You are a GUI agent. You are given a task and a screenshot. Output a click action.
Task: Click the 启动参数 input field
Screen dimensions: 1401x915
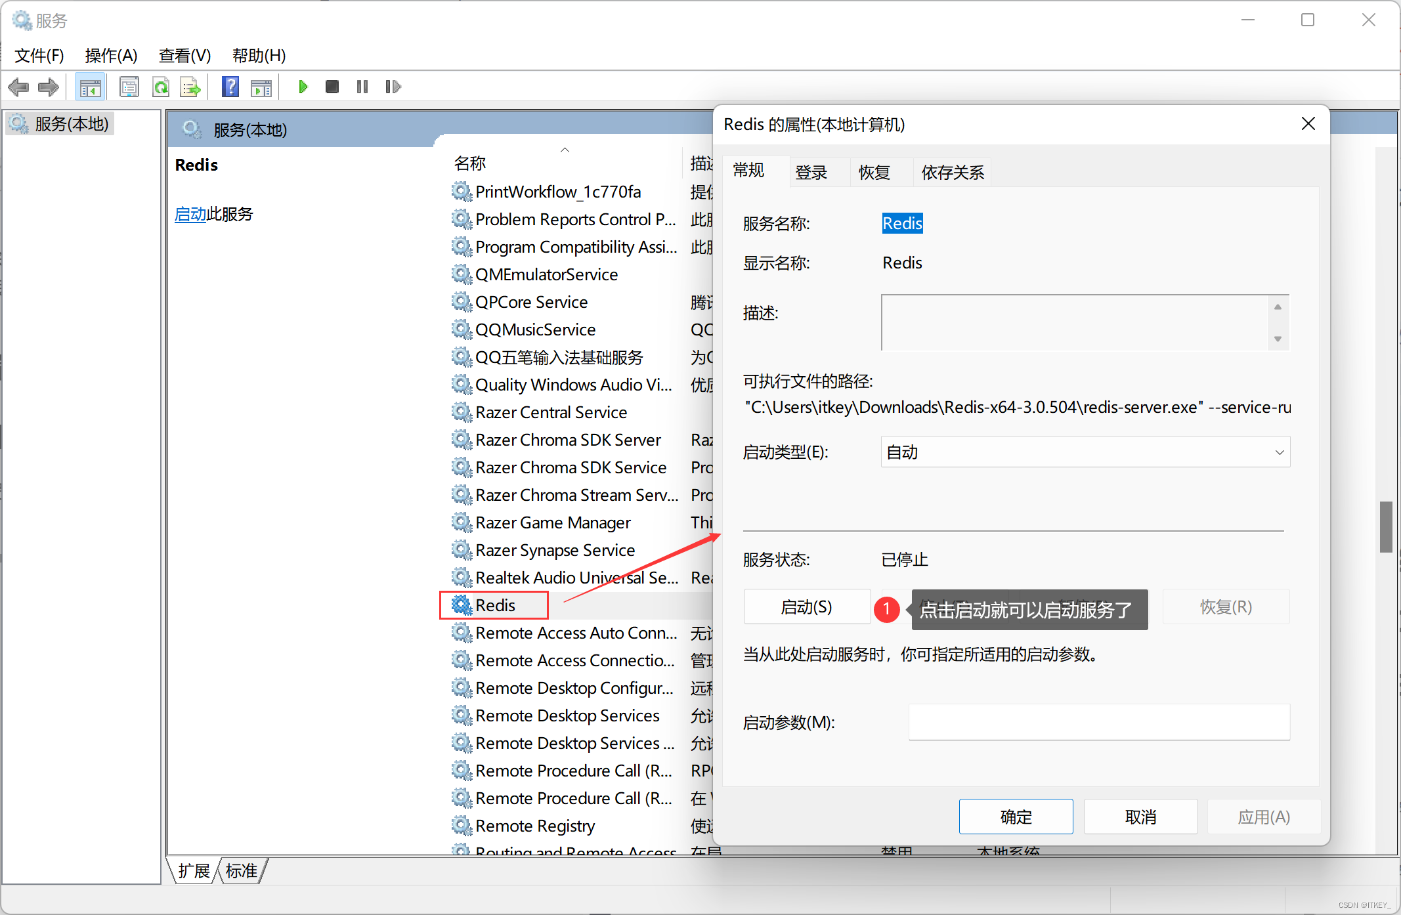tap(1099, 722)
